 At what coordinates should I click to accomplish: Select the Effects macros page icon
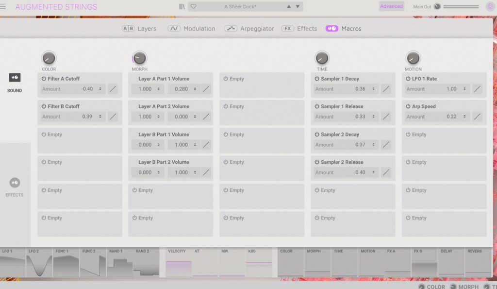[15, 183]
